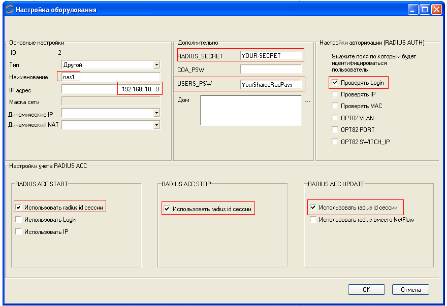Toggle OPT82 SWITCH_IP checkbox
447x306 pixels.
click(x=335, y=142)
